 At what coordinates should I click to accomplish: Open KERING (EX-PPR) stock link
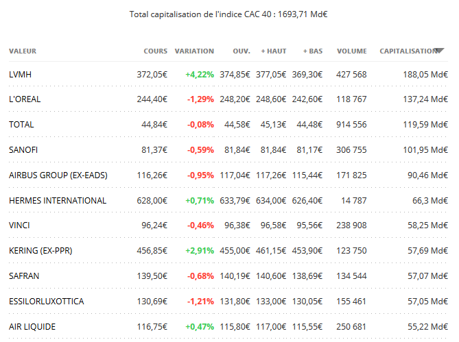point(40,251)
